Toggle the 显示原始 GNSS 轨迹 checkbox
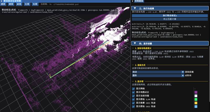This screenshot has width=210, height=112. point(133,106)
